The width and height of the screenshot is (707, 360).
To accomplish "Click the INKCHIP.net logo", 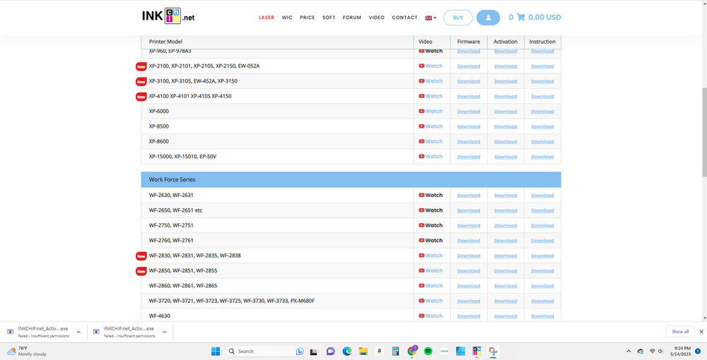I will [168, 16].
